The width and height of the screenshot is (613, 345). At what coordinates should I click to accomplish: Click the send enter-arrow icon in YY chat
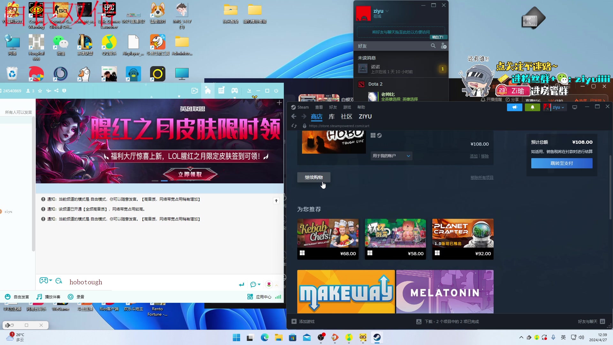tap(241, 284)
